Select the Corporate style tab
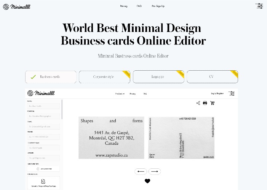The width and height of the screenshot is (267, 190). point(104,77)
